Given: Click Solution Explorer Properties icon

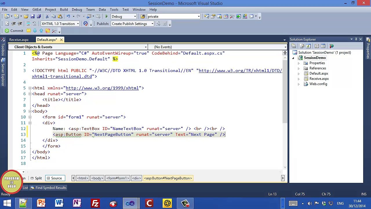Looking at the screenshot, I should click(294, 46).
